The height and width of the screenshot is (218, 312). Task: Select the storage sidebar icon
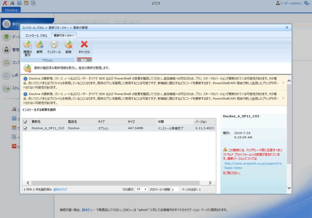point(6,88)
